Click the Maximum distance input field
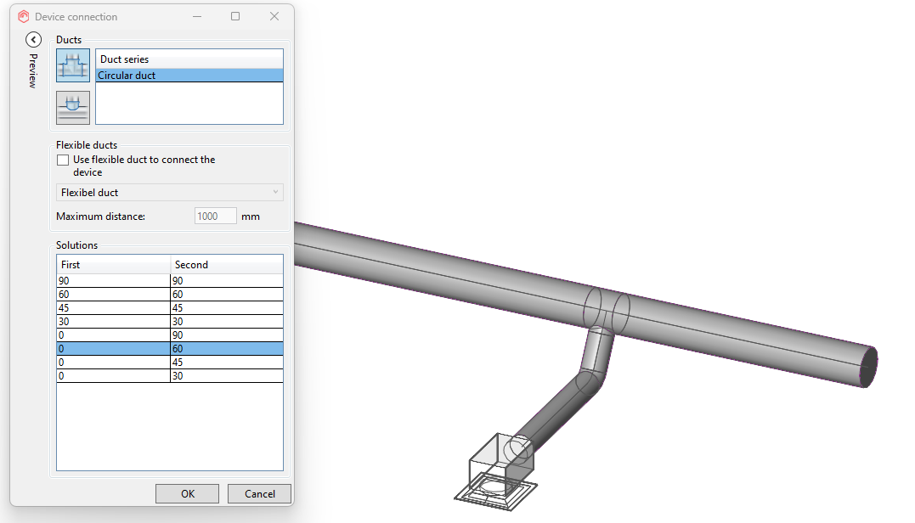Image resolution: width=915 pixels, height=523 pixels. click(216, 217)
